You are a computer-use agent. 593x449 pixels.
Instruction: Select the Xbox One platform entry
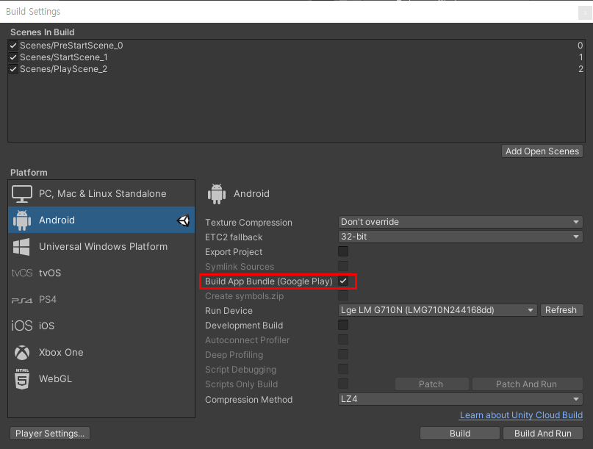(x=101, y=353)
